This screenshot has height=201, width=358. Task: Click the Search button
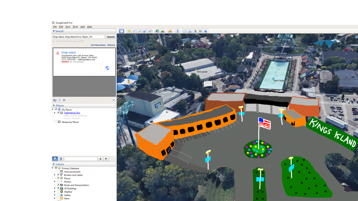(x=111, y=37)
